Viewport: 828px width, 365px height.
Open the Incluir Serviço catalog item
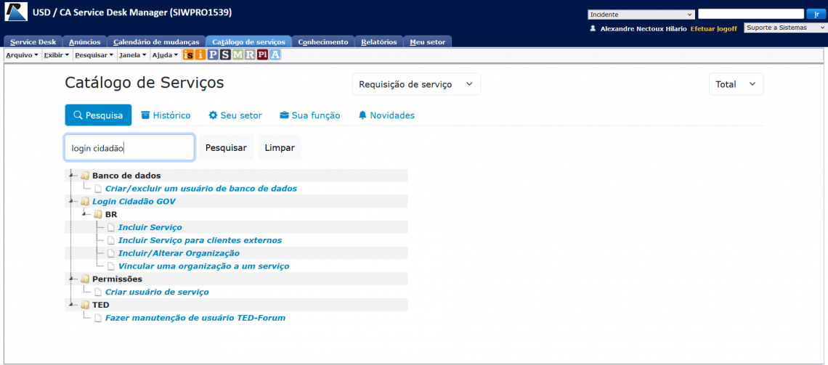tap(150, 228)
